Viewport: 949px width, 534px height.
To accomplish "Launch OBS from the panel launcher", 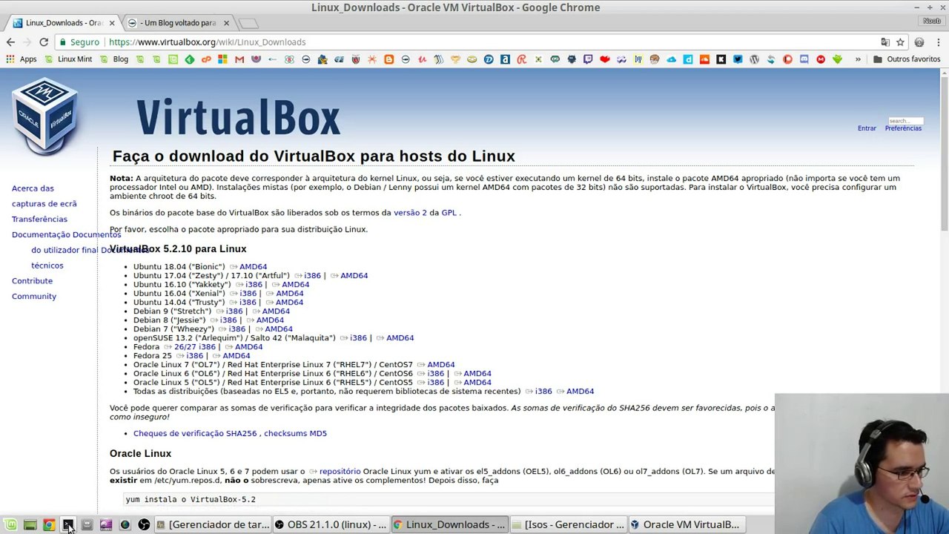I will pyautogui.click(x=144, y=525).
